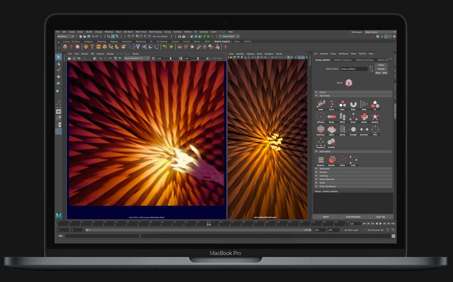Screen dimensions: 453x282
Task: Add a MASH Strength node
Action: coord(353,129)
